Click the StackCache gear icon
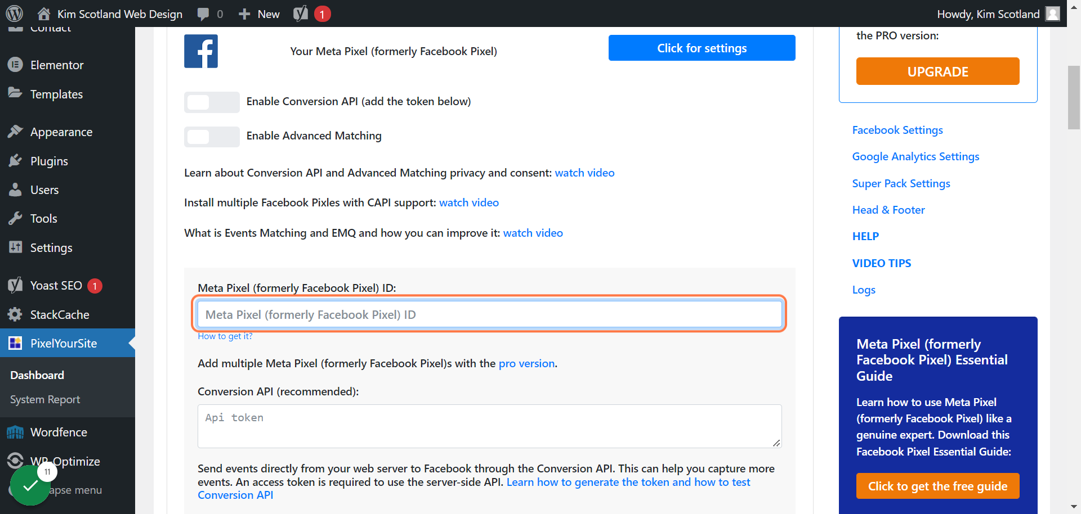1081x514 pixels. [x=15, y=314]
